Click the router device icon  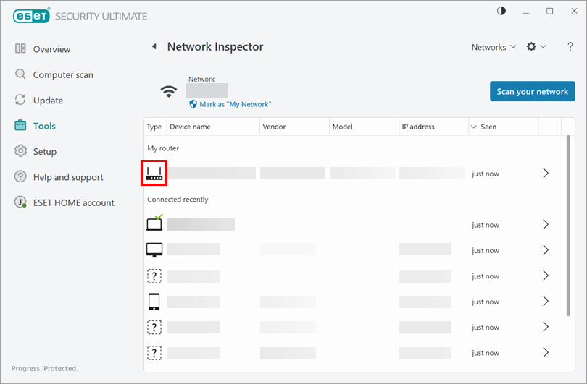(x=154, y=174)
